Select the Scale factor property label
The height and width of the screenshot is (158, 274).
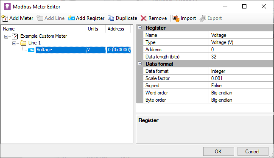tap(176, 78)
